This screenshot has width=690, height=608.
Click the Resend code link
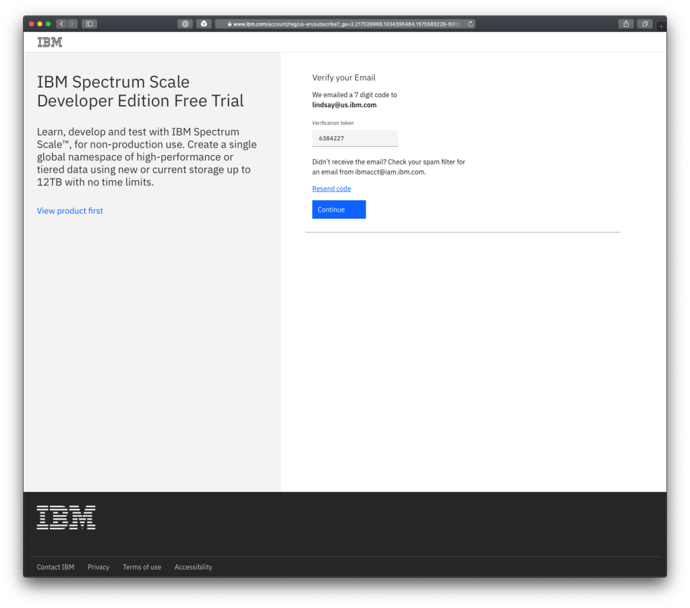(331, 189)
